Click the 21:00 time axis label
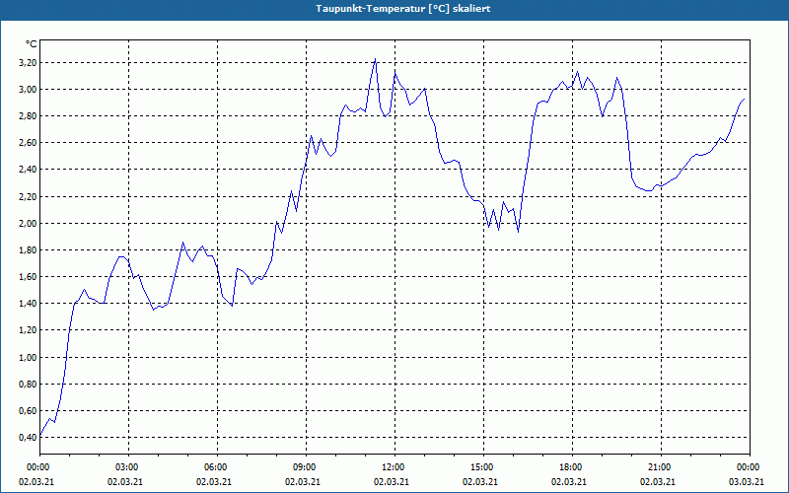Viewport: 789px width, 493px height. tap(661, 467)
